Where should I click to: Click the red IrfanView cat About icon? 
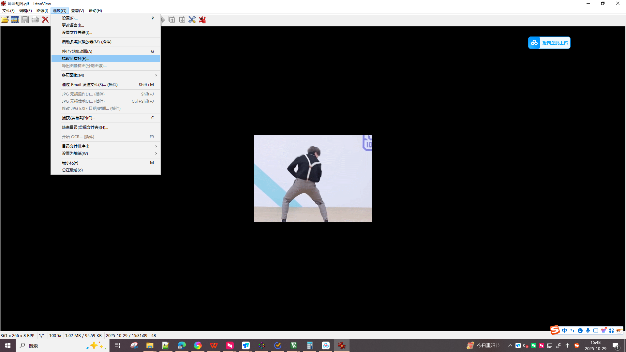pyautogui.click(x=202, y=20)
